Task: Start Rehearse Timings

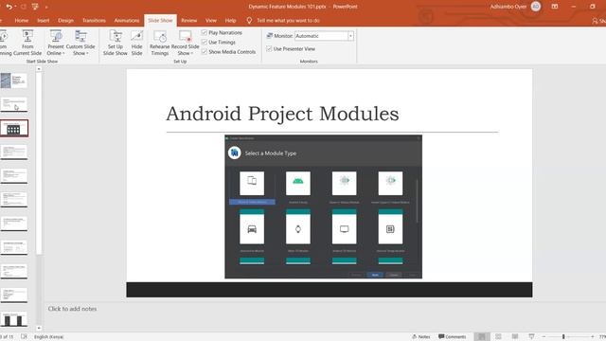Action: click(160, 43)
